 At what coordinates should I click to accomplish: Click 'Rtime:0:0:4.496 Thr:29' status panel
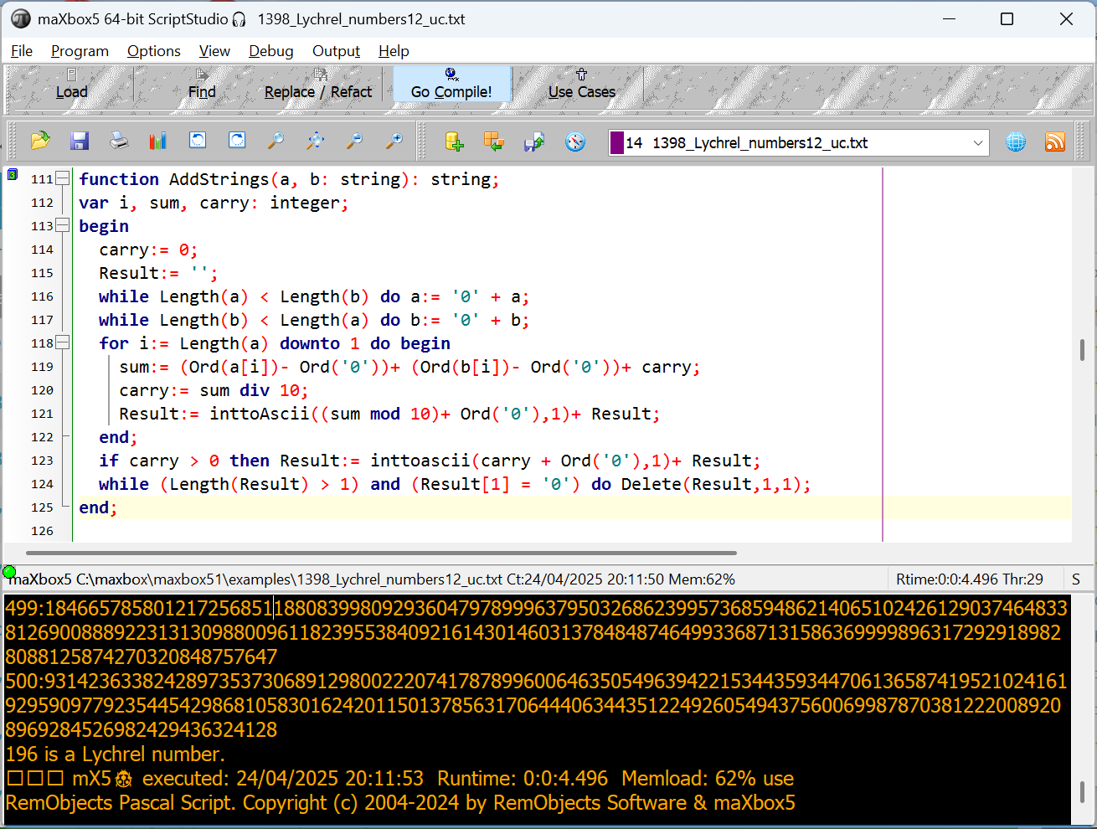(970, 579)
